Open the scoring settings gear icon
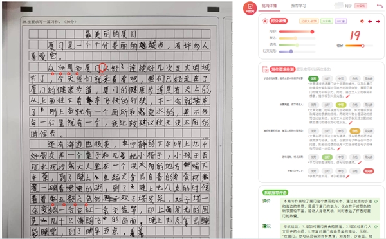Screen dimensions: 386x239 click(x=362, y=21)
